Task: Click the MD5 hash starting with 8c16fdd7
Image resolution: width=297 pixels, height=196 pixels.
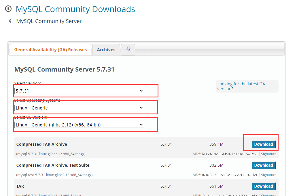Action: point(230,175)
